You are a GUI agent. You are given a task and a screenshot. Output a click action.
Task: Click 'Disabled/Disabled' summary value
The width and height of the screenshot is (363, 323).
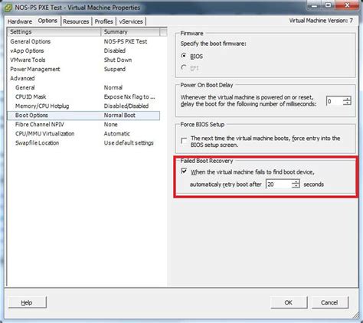[x=126, y=106]
